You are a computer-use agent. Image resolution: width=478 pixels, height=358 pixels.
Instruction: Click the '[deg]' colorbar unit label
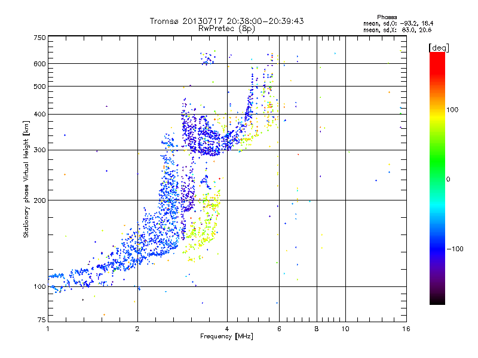coord(439,48)
